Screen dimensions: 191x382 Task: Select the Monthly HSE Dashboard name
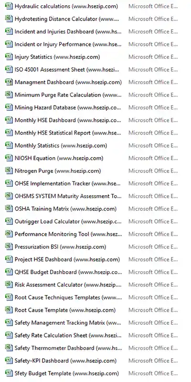click(x=68, y=120)
